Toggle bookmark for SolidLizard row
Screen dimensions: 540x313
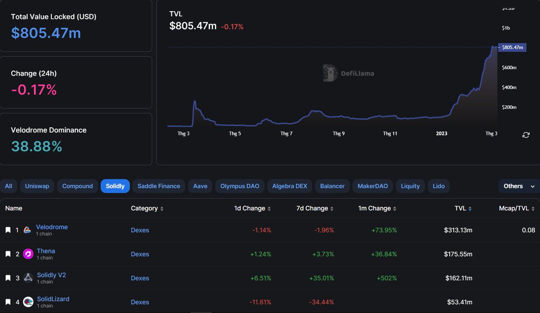[x=8, y=302]
